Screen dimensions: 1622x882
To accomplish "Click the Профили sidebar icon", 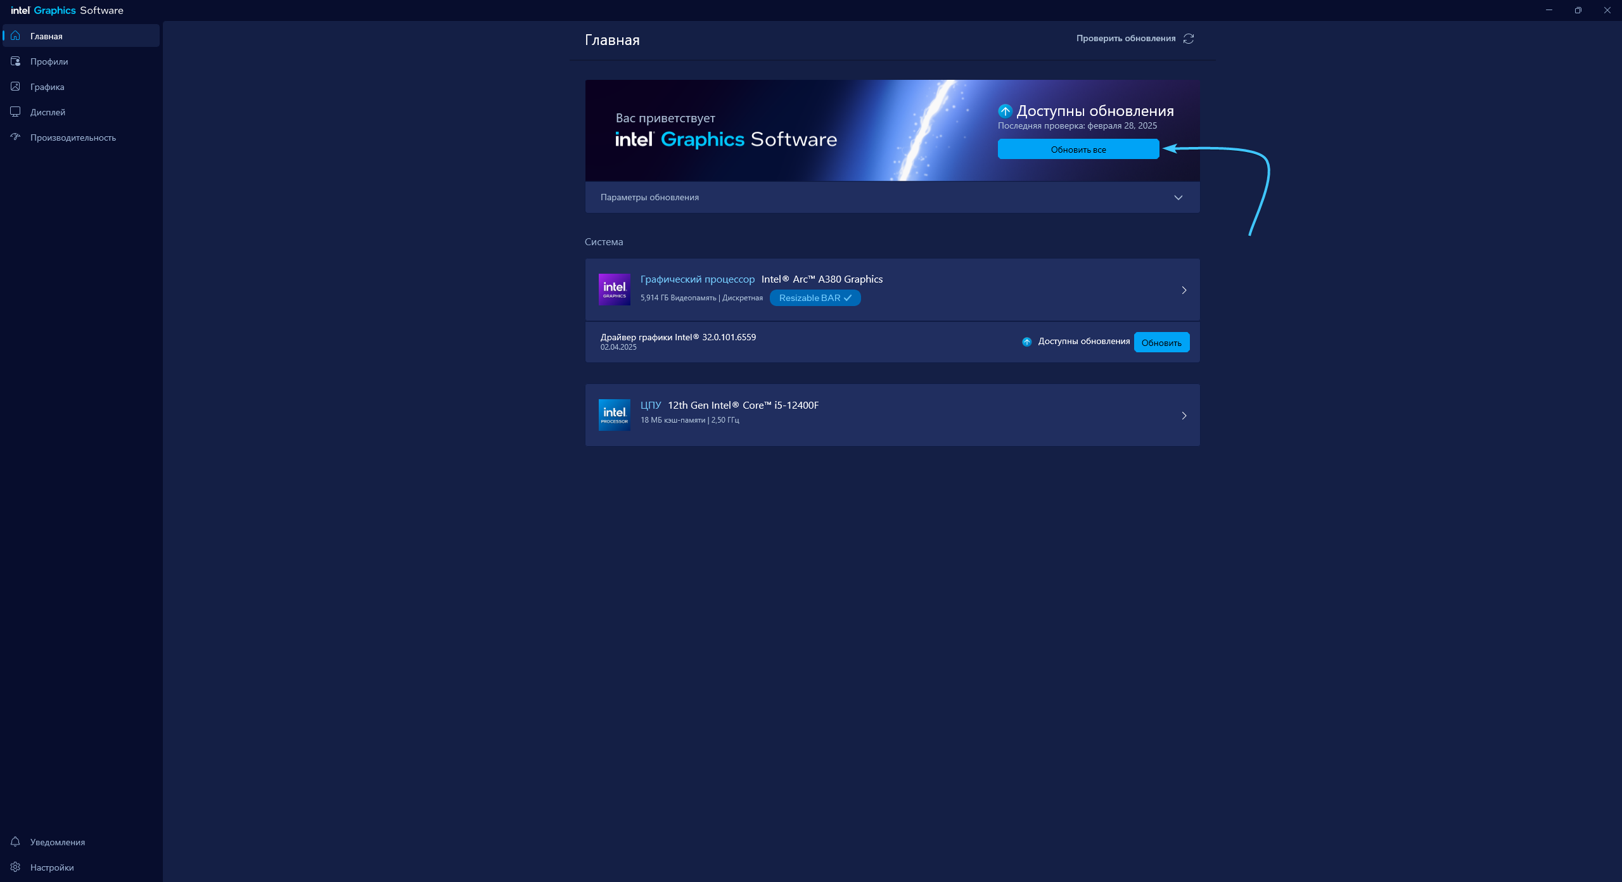I will click(16, 61).
